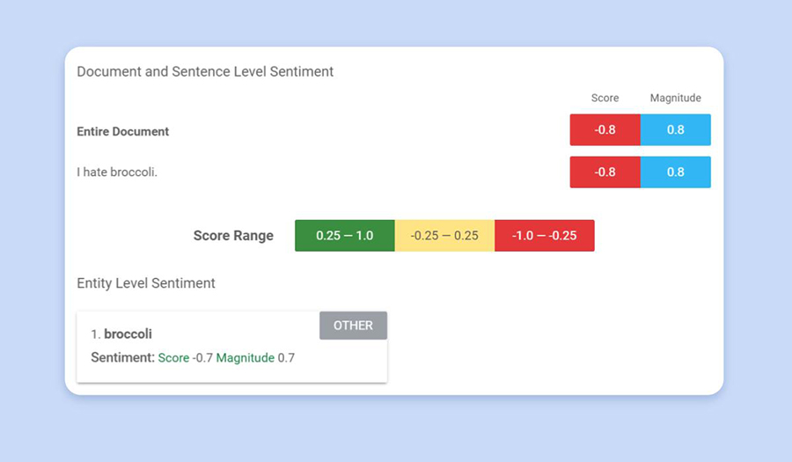Click the Score column header
The image size is (792, 462).
pos(605,99)
